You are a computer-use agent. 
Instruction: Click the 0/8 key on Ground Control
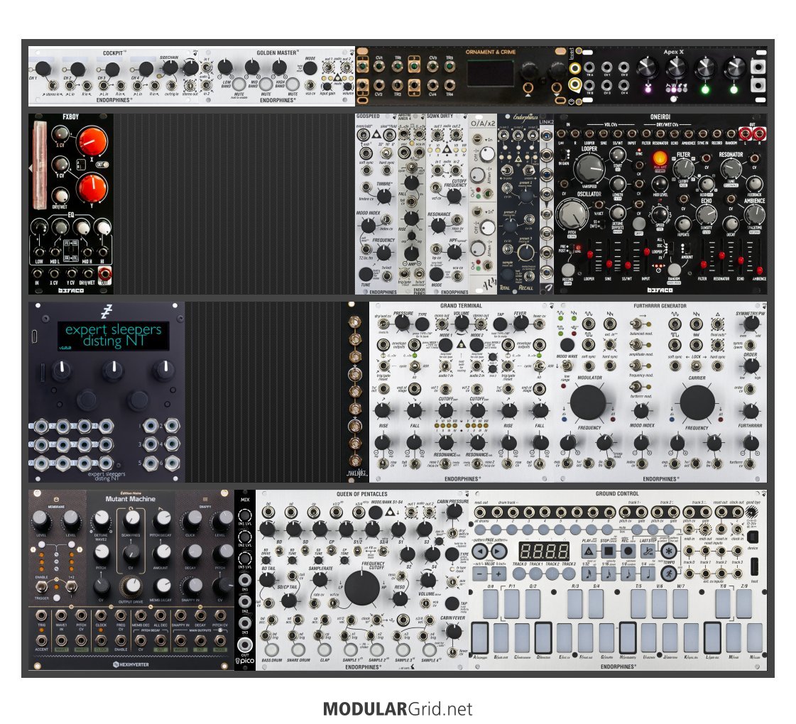tap(491, 604)
